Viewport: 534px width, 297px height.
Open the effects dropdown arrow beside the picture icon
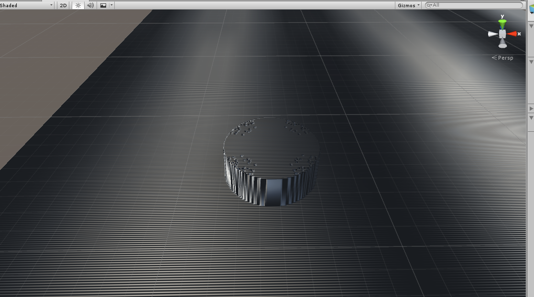111,5
